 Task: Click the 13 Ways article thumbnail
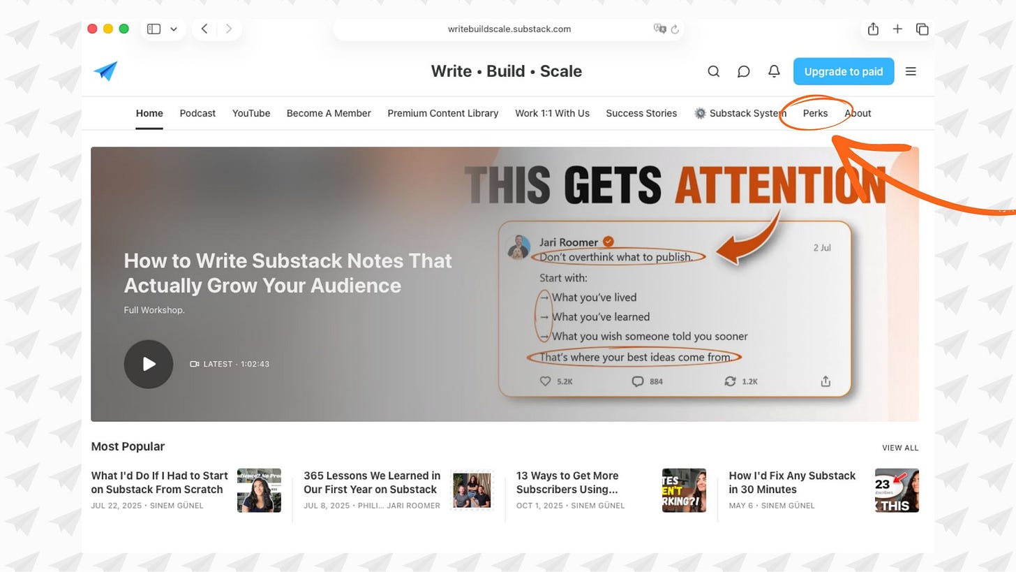pyautogui.click(x=684, y=490)
